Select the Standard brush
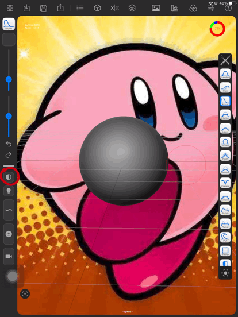The width and height of the screenshot is (238, 317). [x=225, y=74]
